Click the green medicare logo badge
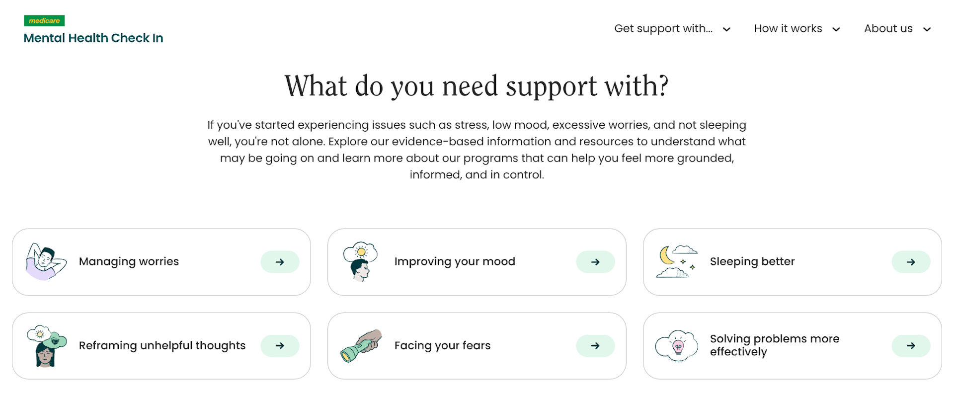This screenshot has width=954, height=396. (x=44, y=20)
